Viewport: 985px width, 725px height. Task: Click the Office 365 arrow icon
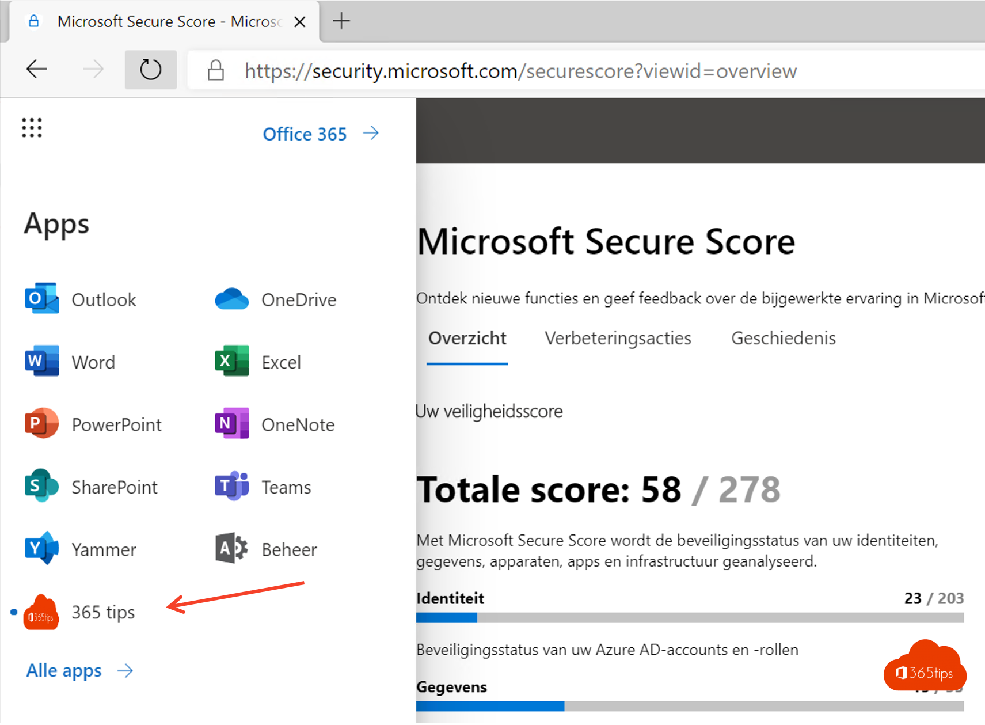coord(371,134)
